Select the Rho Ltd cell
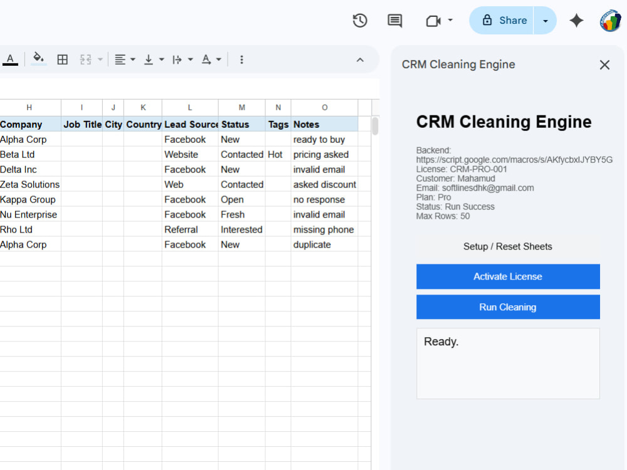The height and width of the screenshot is (470, 627). coord(30,229)
